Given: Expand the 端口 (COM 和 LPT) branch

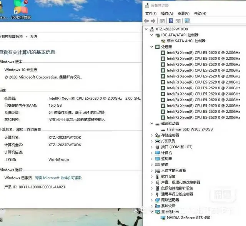Looking at the screenshot, I should (x=152, y=147).
